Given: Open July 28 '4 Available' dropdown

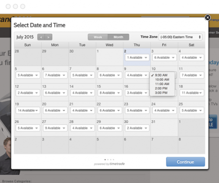Looking at the screenshot, I should 82,128.
